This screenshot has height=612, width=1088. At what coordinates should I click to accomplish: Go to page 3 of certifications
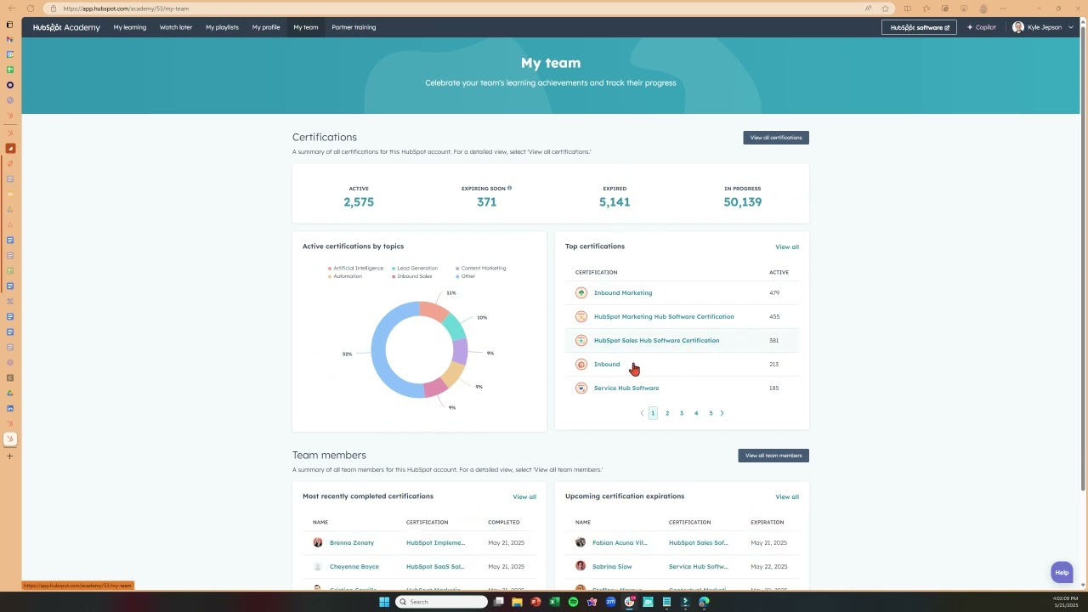(682, 413)
